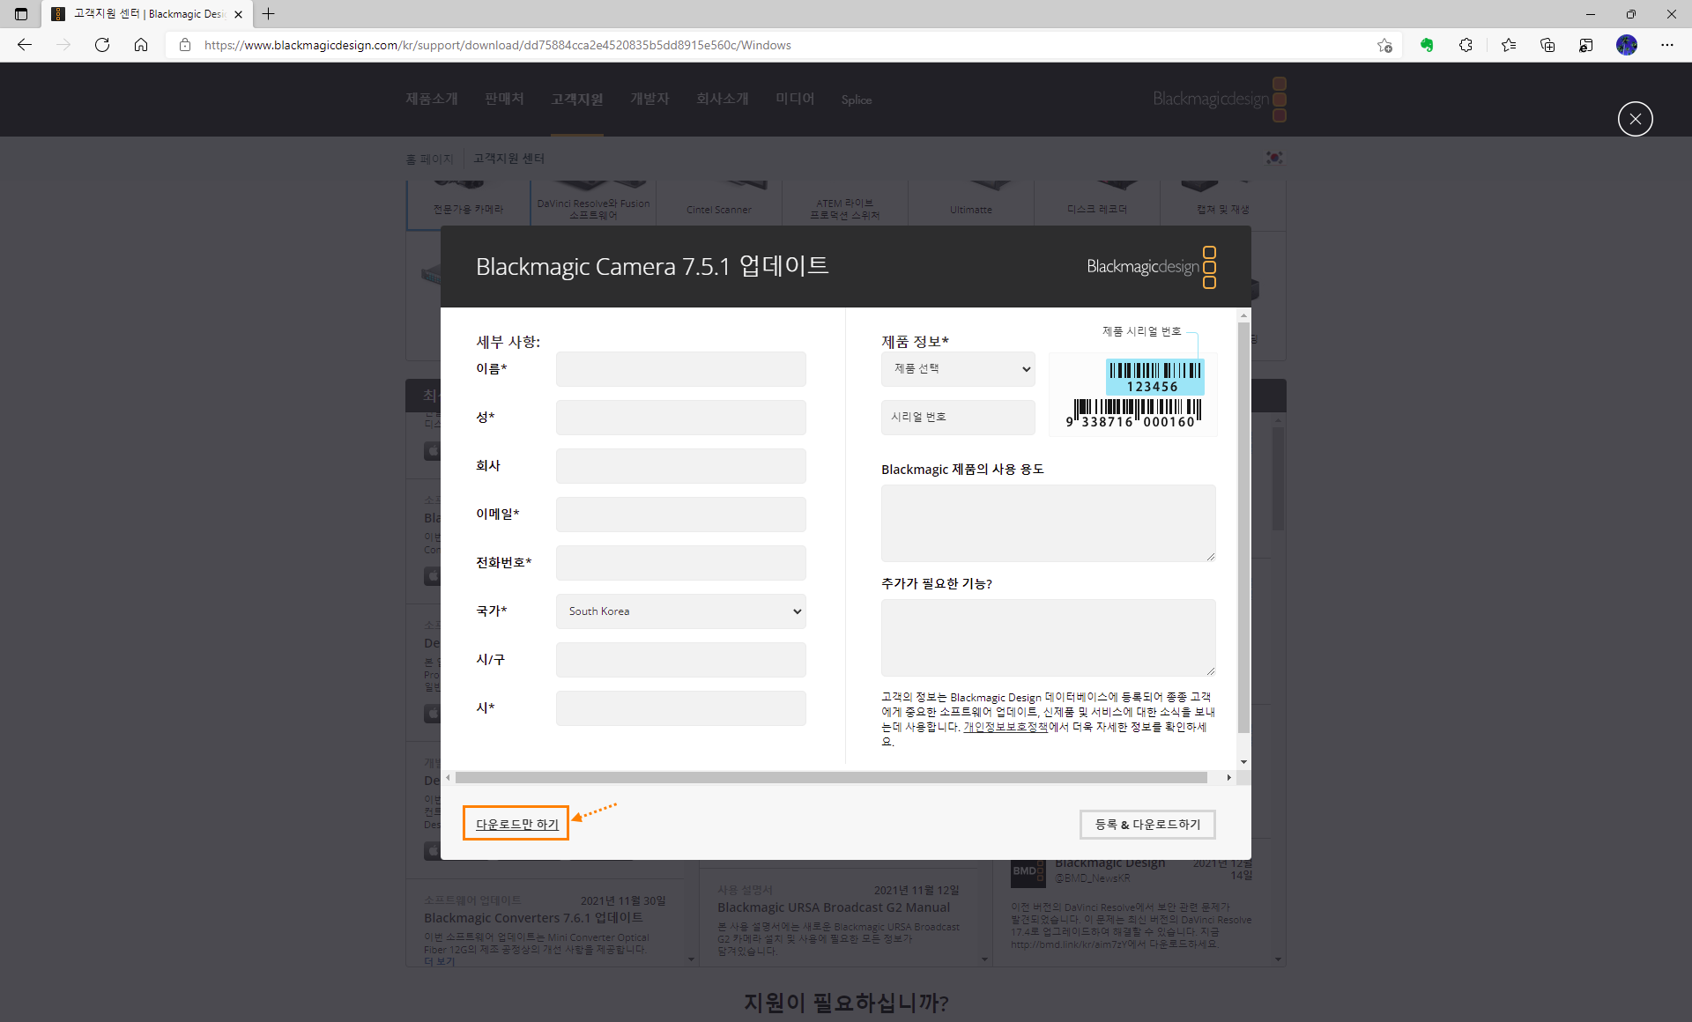This screenshot has width=1692, height=1022.
Task: Open a new browser tab
Action: click(x=269, y=14)
